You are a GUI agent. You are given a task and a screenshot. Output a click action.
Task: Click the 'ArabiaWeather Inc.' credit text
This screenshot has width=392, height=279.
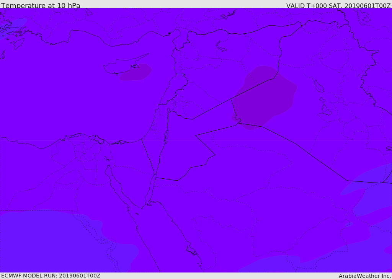pyautogui.click(x=365, y=276)
